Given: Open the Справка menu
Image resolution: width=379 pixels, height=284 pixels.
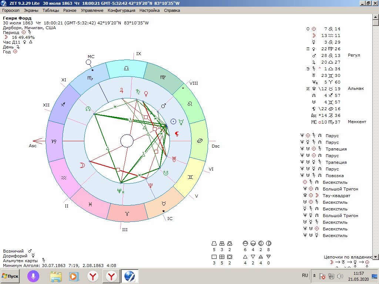Looking at the screenshot, I should click(172, 10).
